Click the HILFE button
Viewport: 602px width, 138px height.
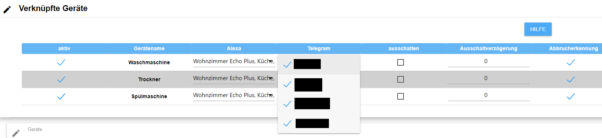[x=538, y=29]
